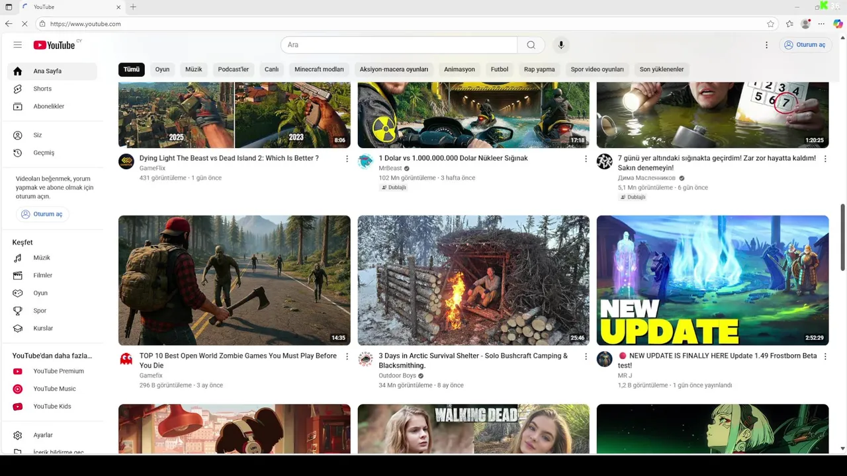Open Outdoor Boys channel link
Viewport: 847px width, 476px height.
coord(397,376)
